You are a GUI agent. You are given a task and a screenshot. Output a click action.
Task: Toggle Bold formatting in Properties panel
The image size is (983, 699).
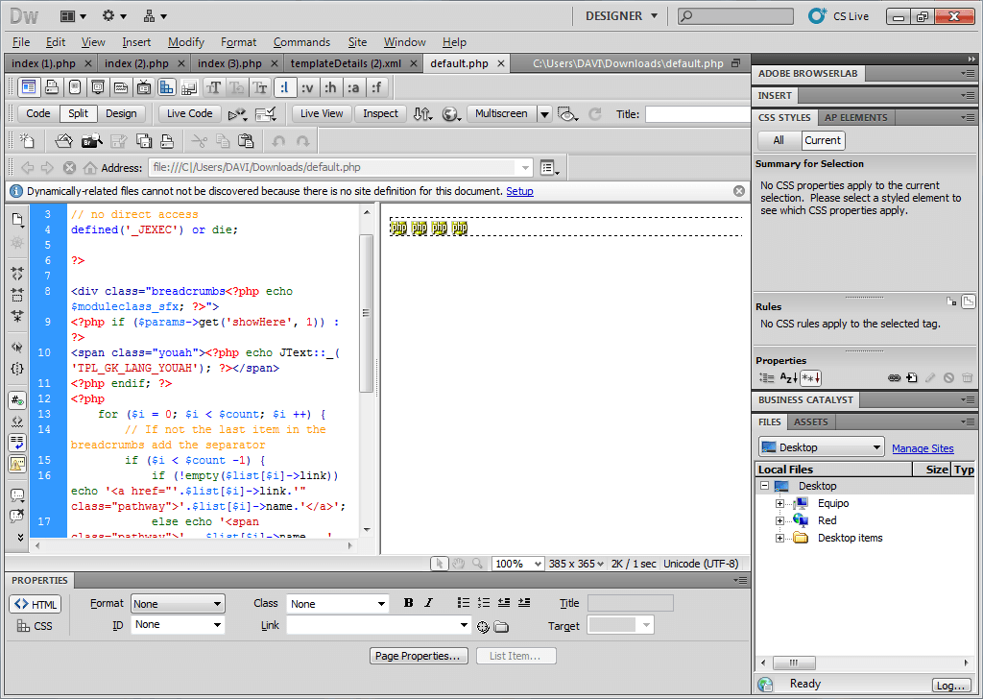click(x=408, y=602)
